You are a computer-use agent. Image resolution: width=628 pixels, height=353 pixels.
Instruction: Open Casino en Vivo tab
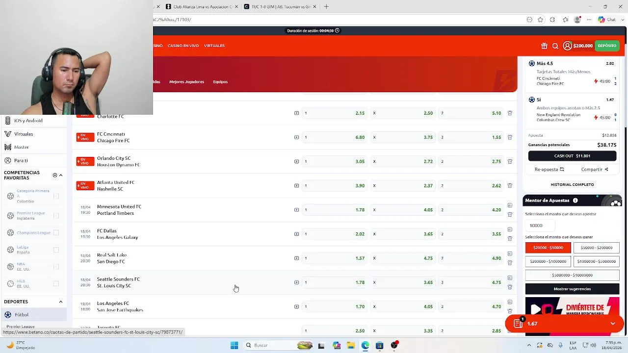point(183,46)
